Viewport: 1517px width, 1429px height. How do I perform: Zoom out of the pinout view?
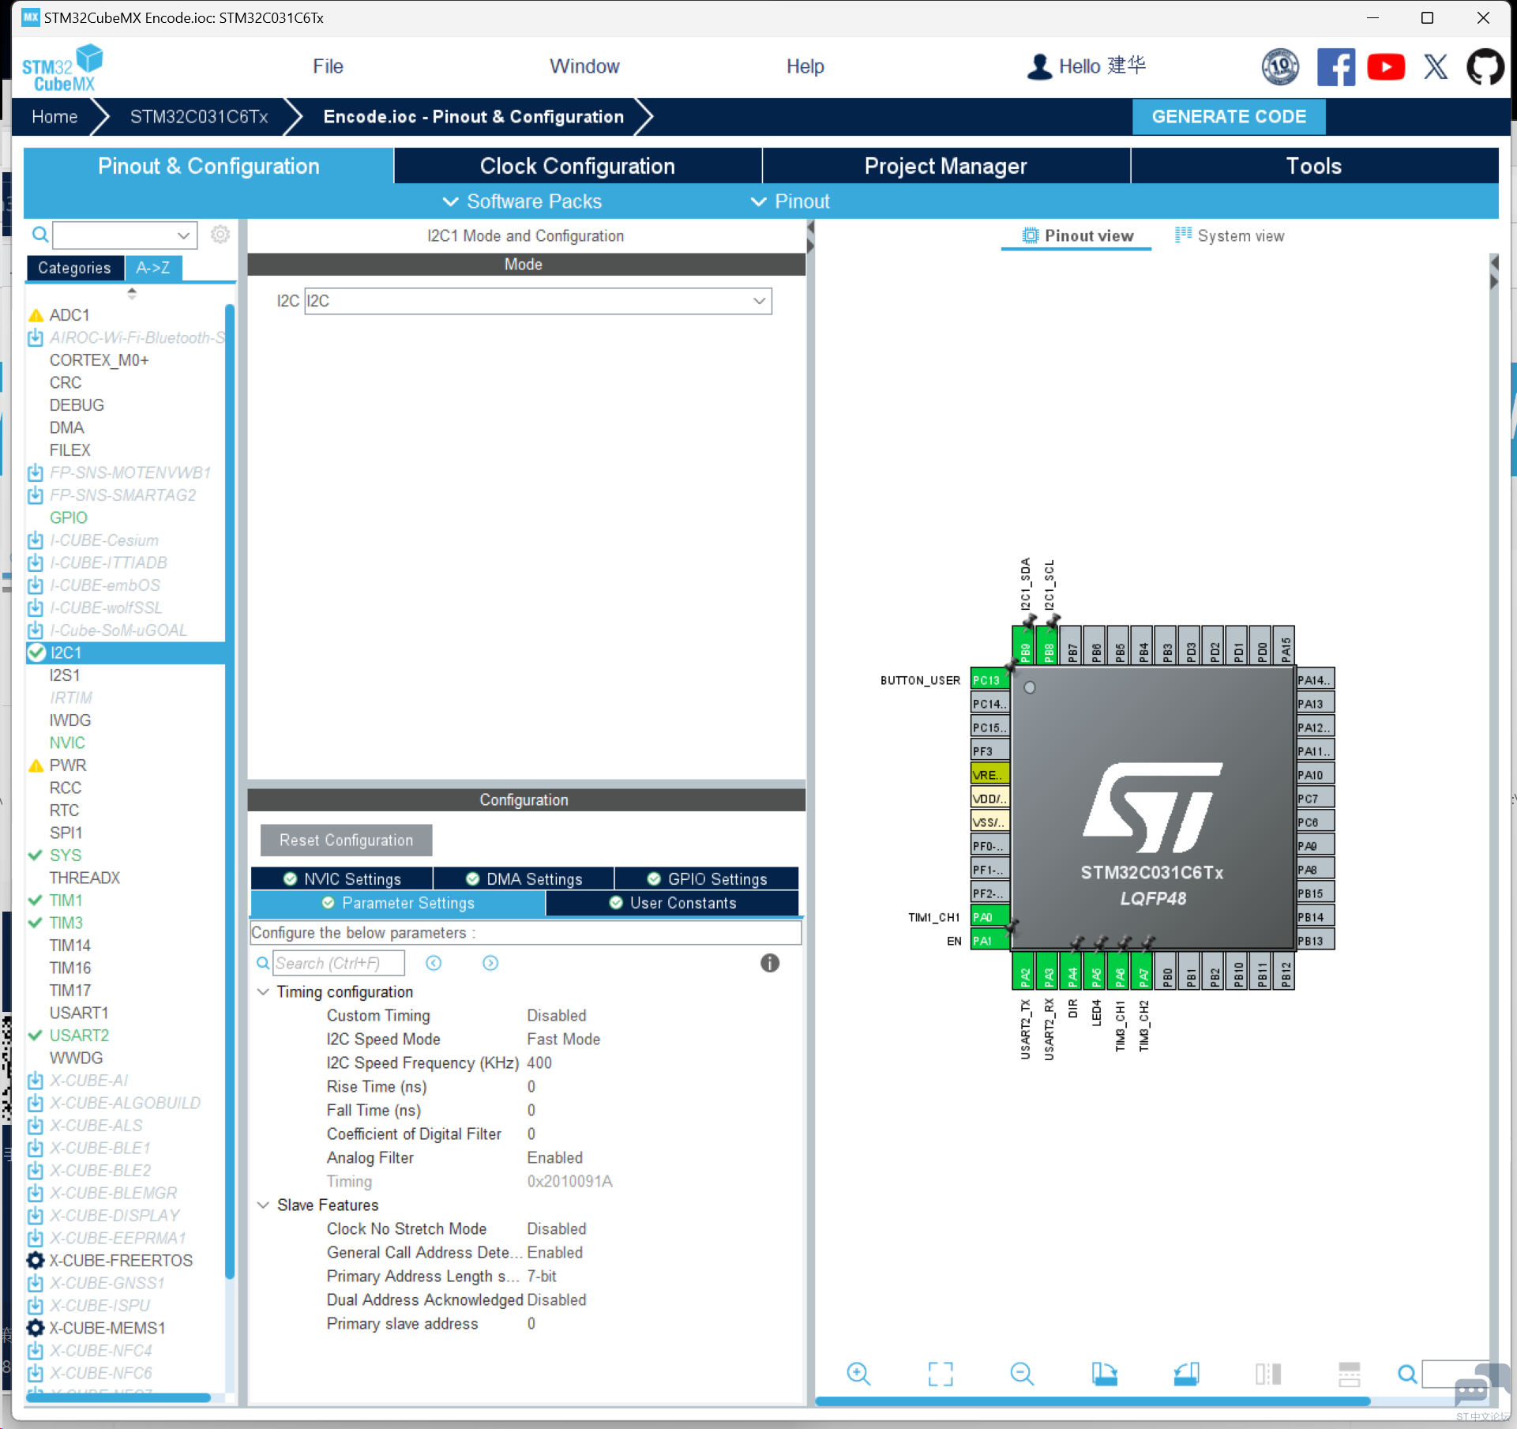coord(1022,1374)
